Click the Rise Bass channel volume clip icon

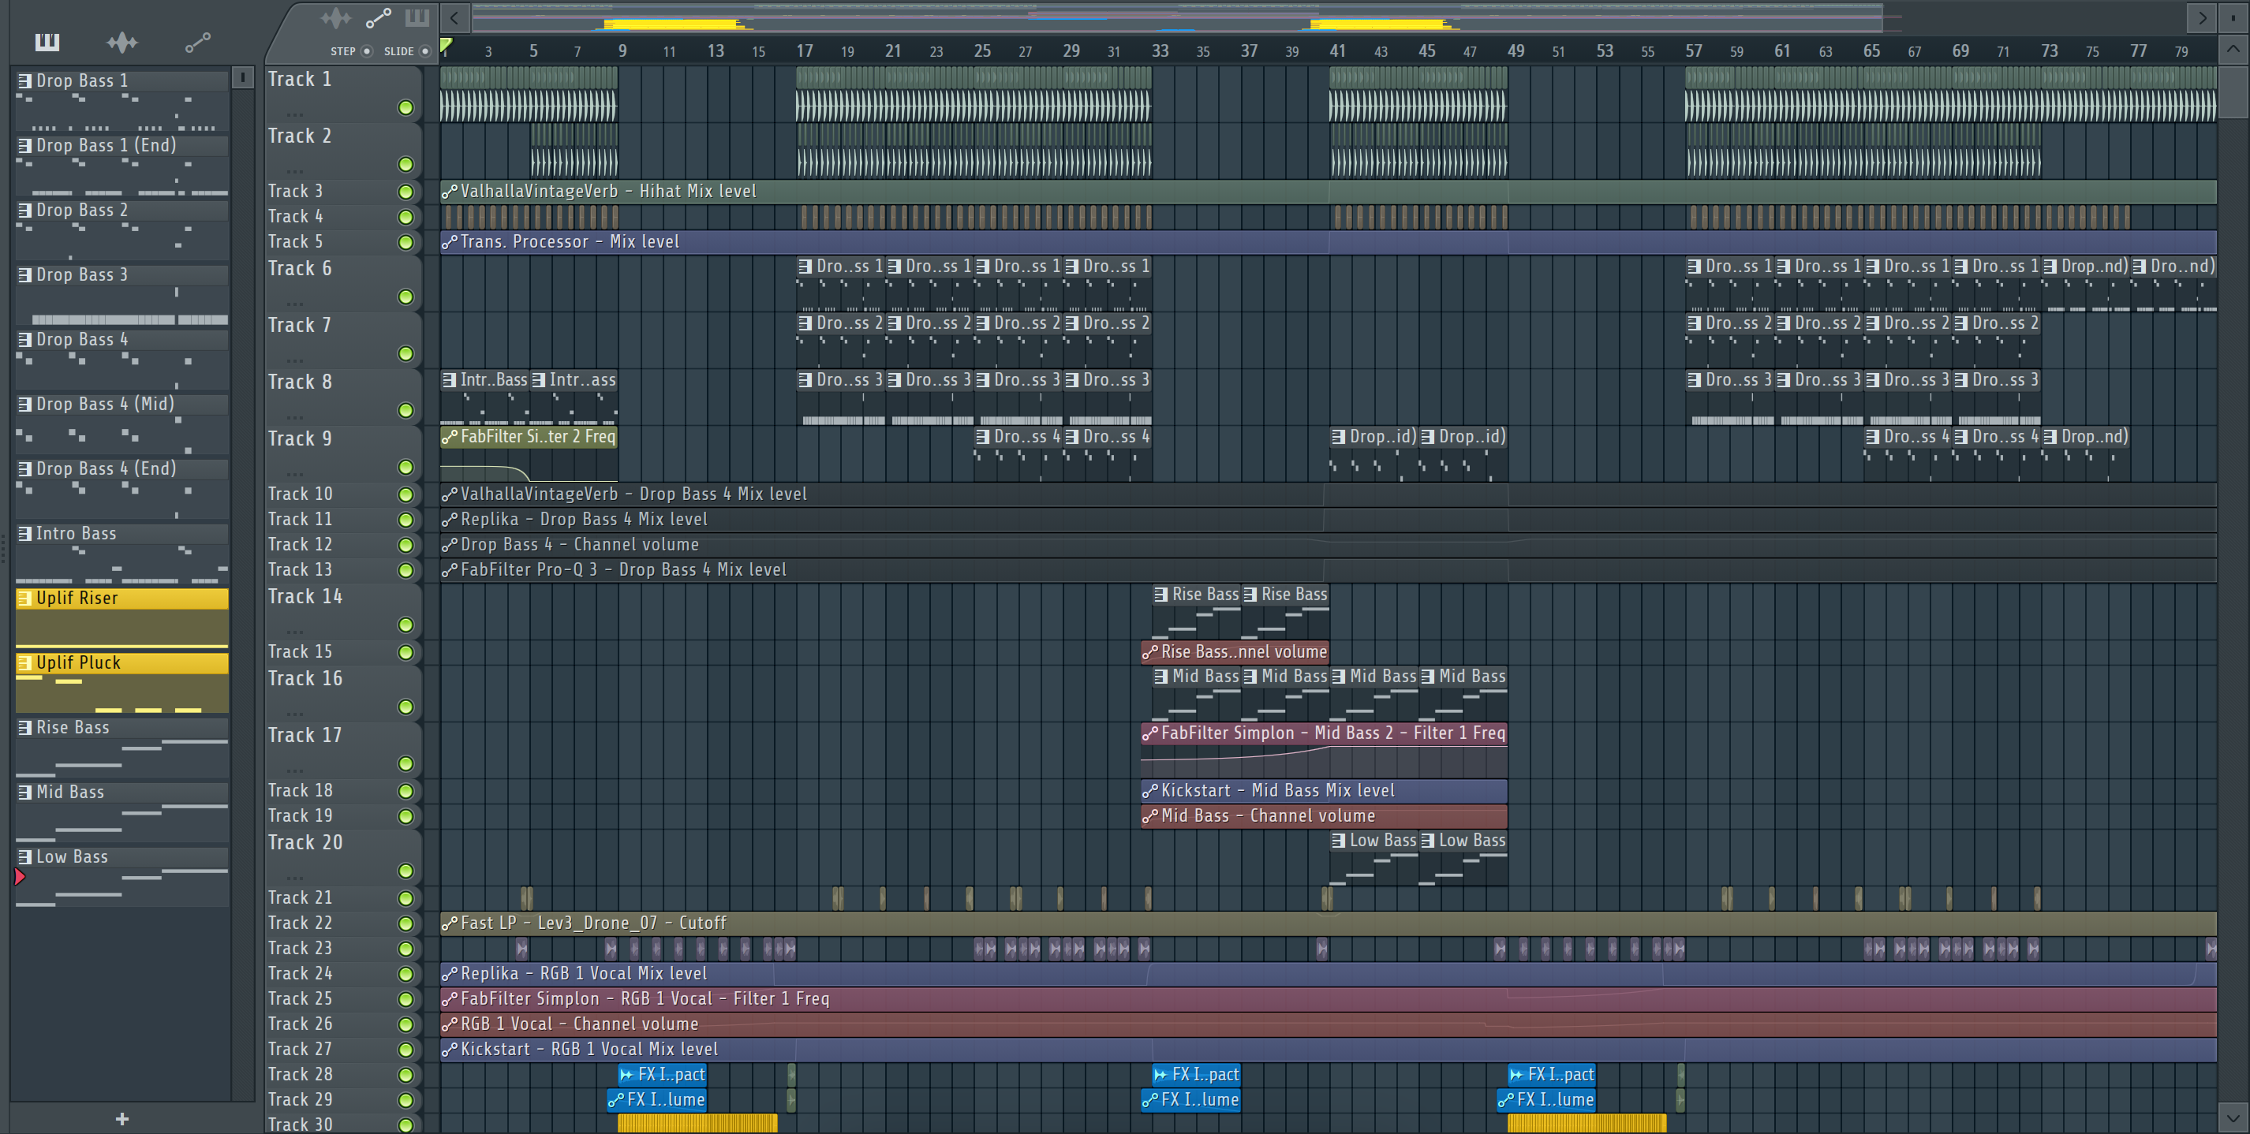point(1150,652)
